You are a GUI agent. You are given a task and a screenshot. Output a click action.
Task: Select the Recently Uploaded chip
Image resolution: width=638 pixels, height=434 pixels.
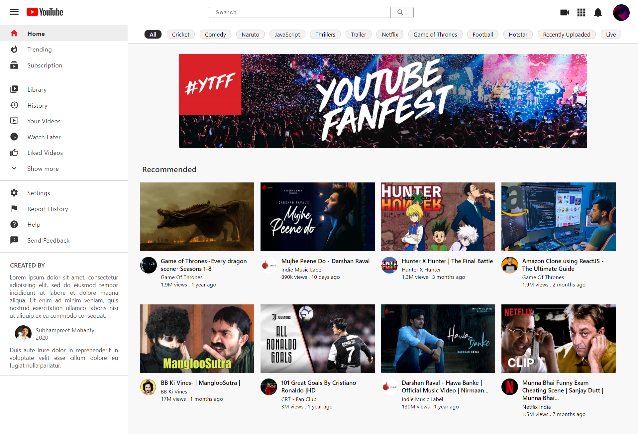coord(566,35)
